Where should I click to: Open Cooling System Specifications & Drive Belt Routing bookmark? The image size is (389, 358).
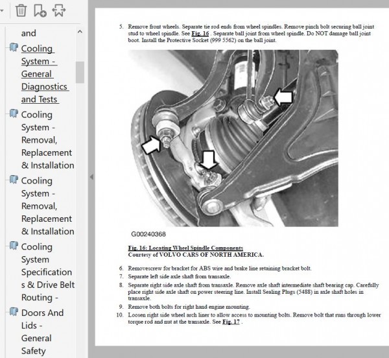[47, 272]
